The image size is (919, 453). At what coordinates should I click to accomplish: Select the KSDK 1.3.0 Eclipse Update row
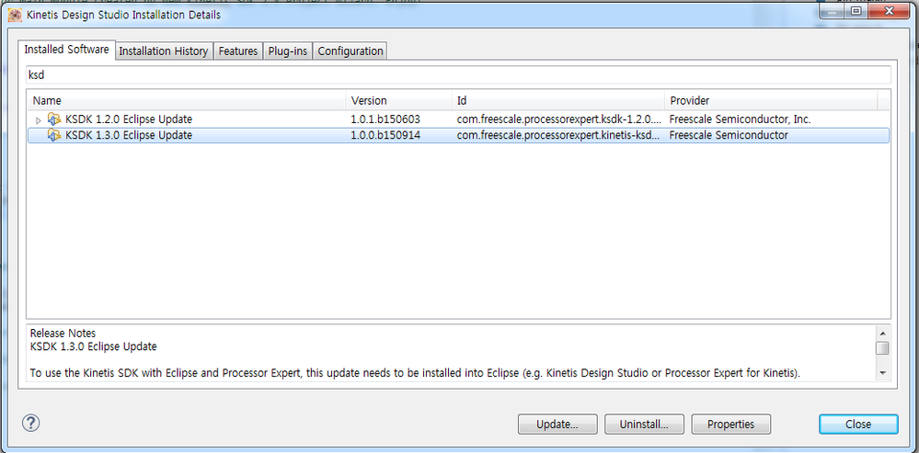coord(458,135)
